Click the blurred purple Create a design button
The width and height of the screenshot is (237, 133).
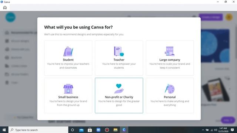coord(211,17)
